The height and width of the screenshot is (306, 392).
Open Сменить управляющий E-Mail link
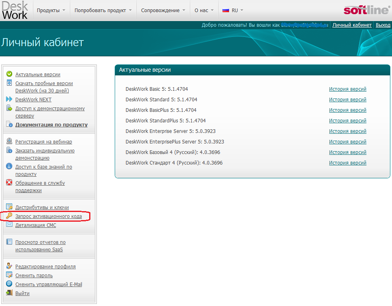tap(49, 284)
